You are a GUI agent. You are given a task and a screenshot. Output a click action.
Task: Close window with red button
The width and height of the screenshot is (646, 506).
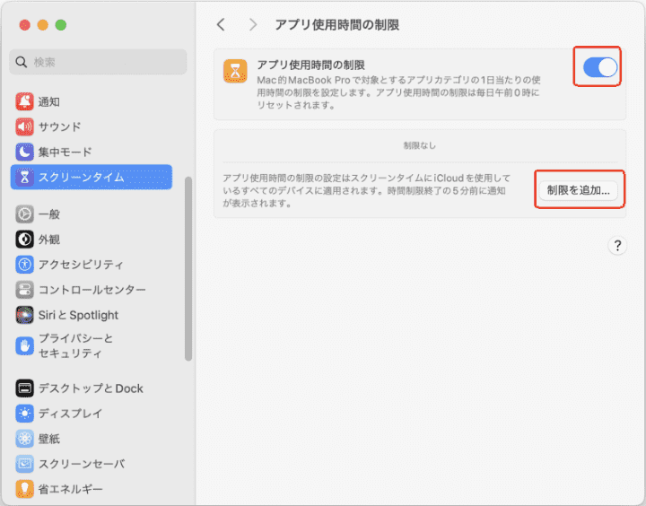pyautogui.click(x=25, y=25)
